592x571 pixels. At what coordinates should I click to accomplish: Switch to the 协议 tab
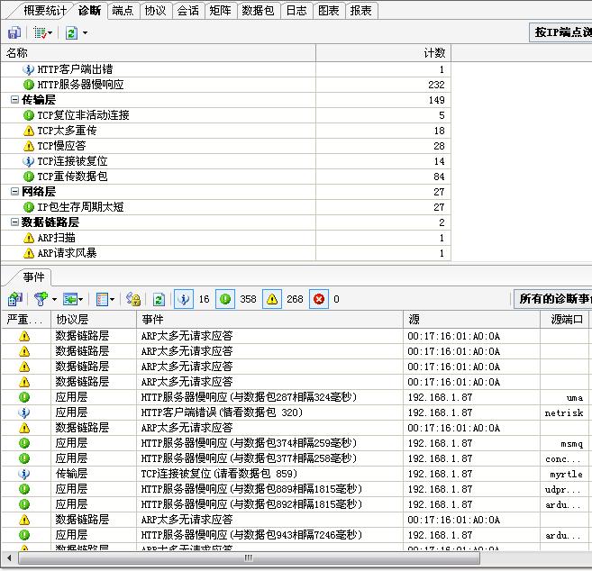point(155,11)
